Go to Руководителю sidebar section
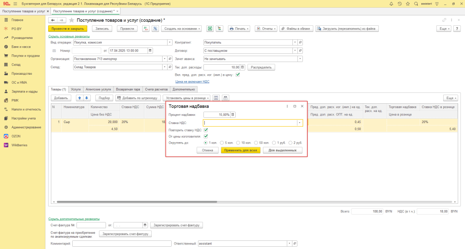The image size is (465, 249). 22,38
